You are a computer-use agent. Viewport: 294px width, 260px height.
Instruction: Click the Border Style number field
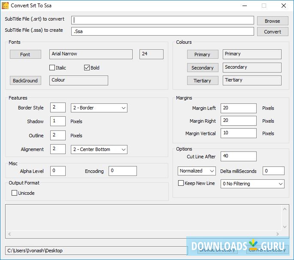coord(58,107)
